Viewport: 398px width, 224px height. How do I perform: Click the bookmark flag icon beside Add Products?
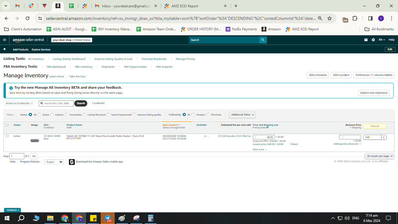(4, 49)
